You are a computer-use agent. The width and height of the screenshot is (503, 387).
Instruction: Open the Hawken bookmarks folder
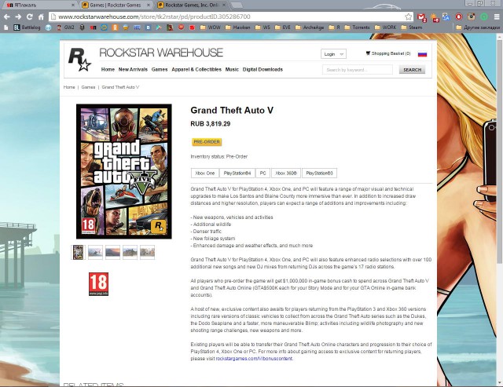pos(237,27)
